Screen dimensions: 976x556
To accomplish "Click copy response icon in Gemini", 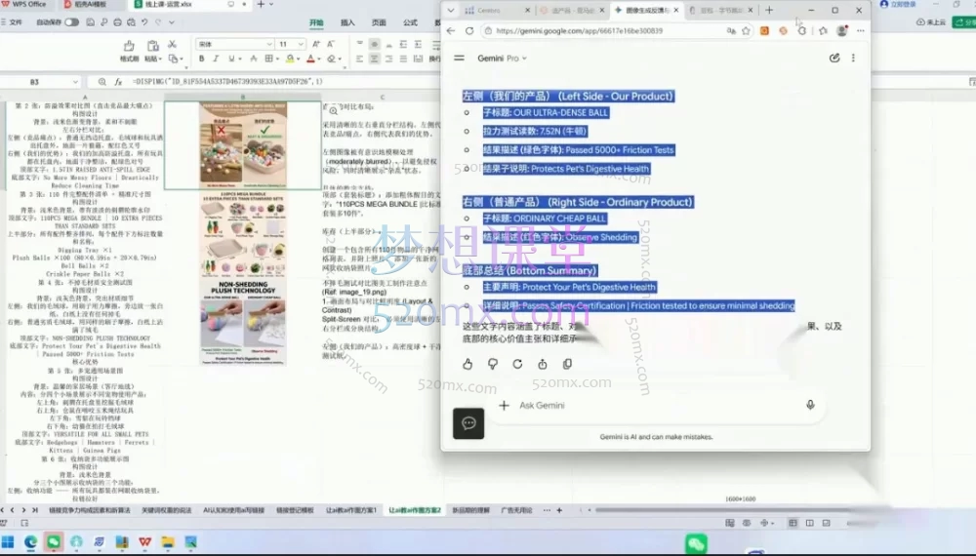I will tap(567, 364).
